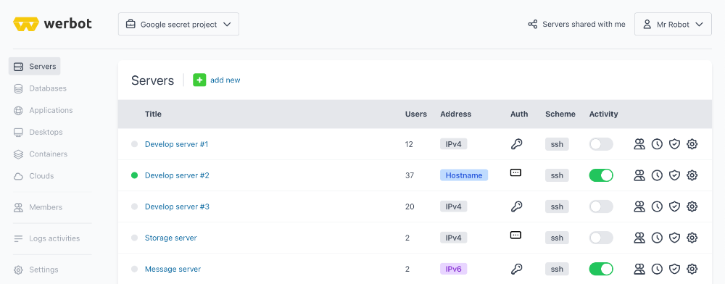The width and height of the screenshot is (725, 284).
Task: Click the IPv6 address badge
Action: [x=454, y=269]
